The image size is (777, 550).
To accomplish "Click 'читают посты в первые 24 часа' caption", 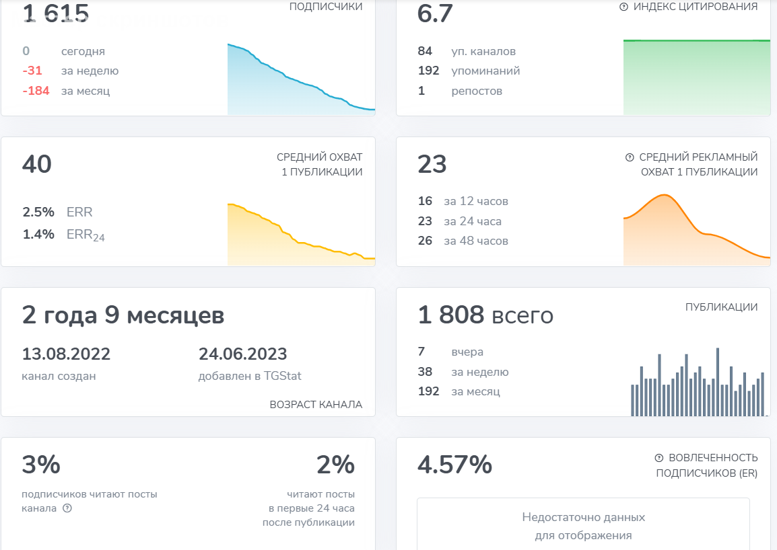I will pos(309,508).
